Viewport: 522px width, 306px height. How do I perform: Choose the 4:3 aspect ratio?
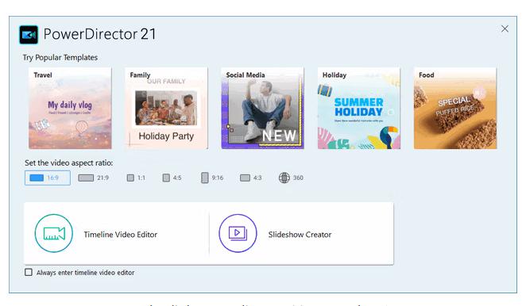(251, 178)
